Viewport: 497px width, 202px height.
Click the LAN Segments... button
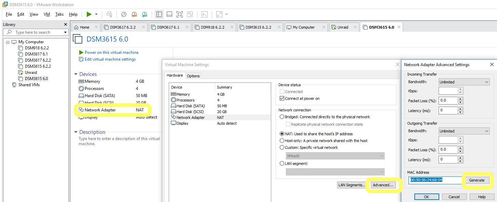351,185
